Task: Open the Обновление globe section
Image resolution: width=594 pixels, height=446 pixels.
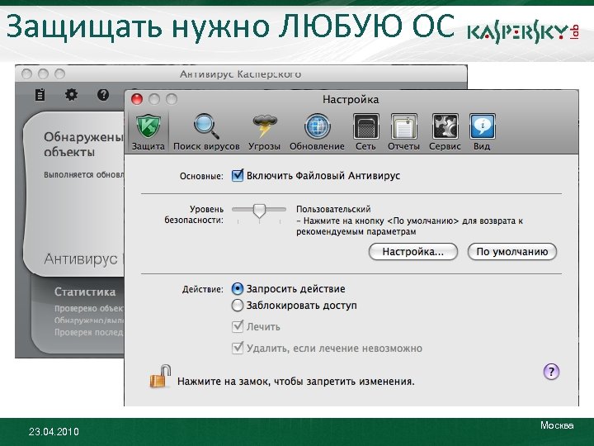Action: (x=317, y=126)
